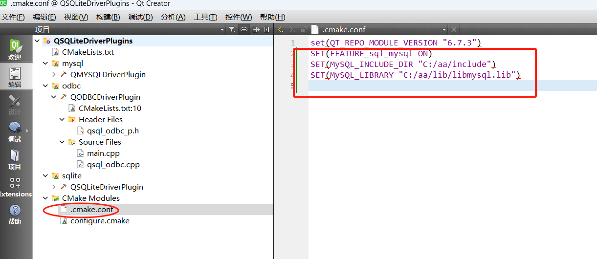Select the Header Files folder label
Image resolution: width=597 pixels, height=259 pixels.
click(100, 120)
